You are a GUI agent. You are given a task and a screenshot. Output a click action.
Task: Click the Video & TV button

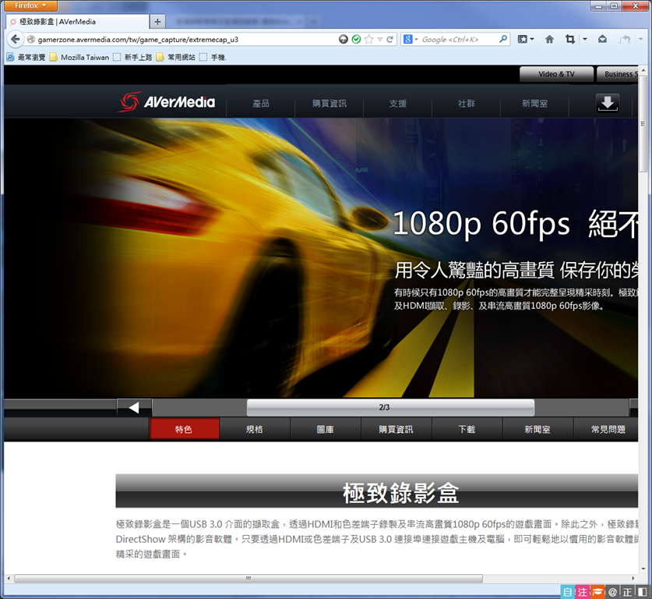556,73
